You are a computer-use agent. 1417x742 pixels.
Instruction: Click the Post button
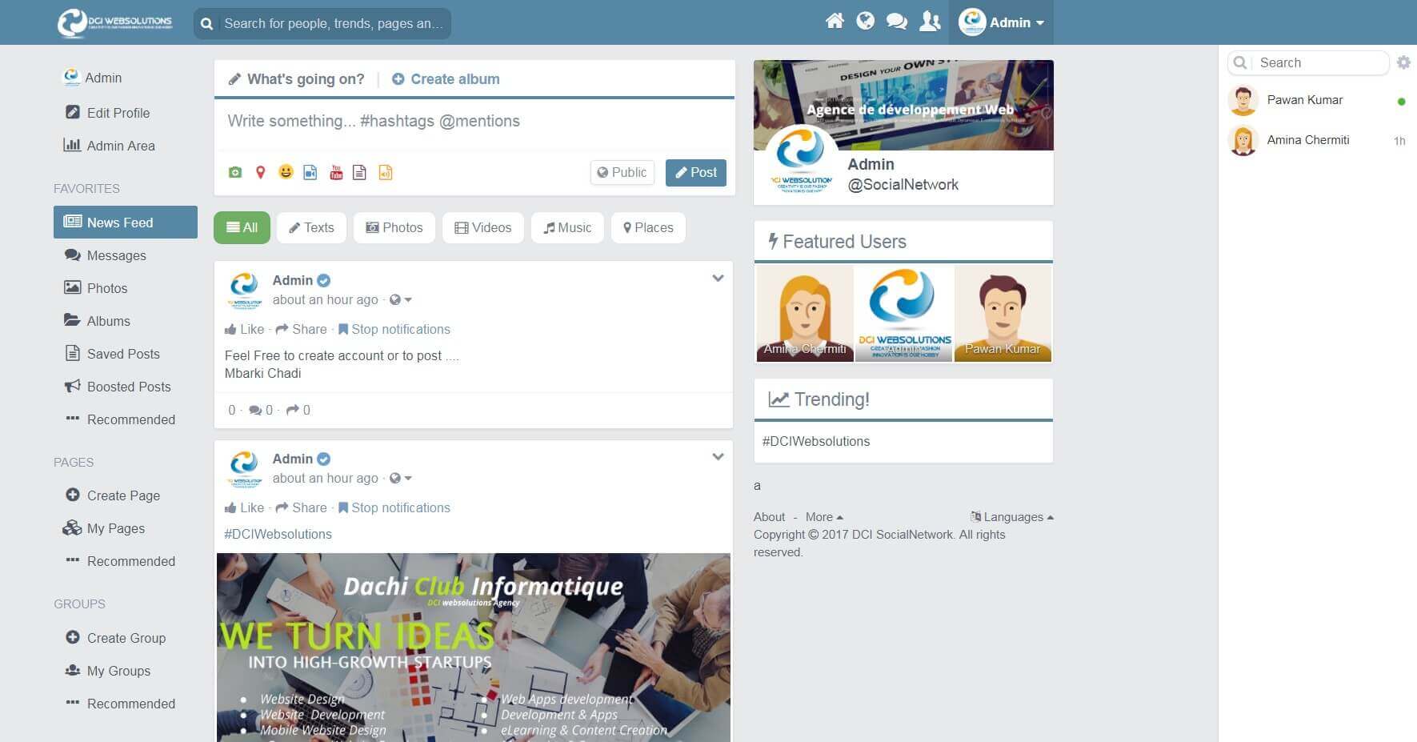(696, 172)
